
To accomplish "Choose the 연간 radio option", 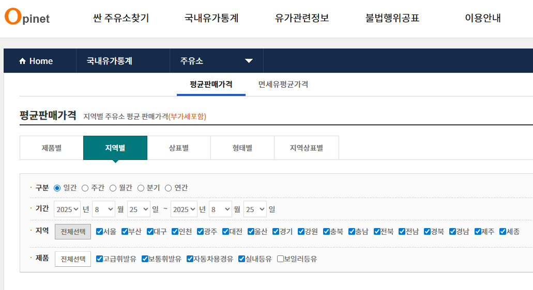I will [x=168, y=188].
